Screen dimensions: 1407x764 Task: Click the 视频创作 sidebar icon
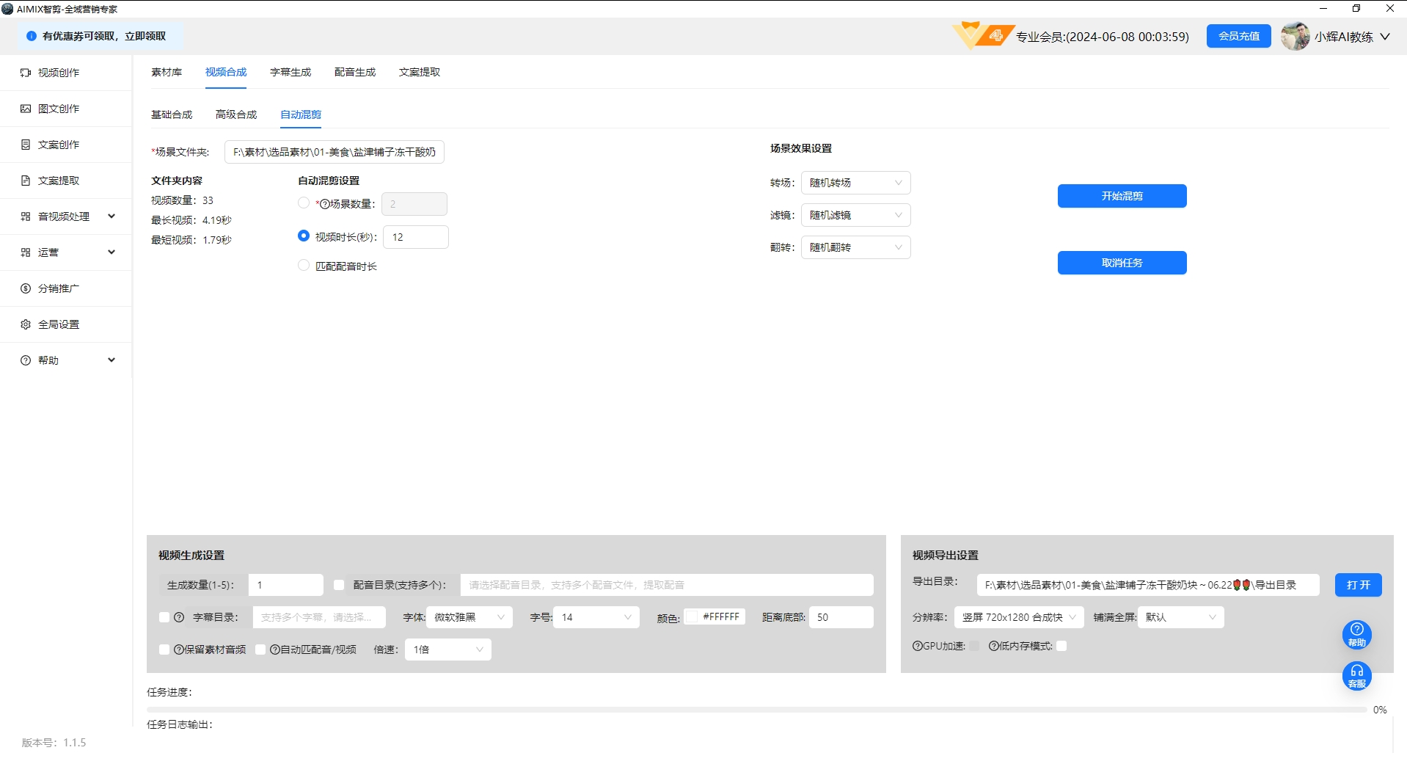[26, 73]
